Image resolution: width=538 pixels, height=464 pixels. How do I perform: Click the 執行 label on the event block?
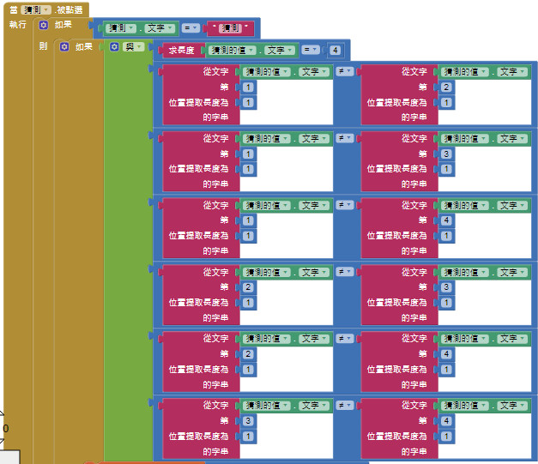(18, 25)
